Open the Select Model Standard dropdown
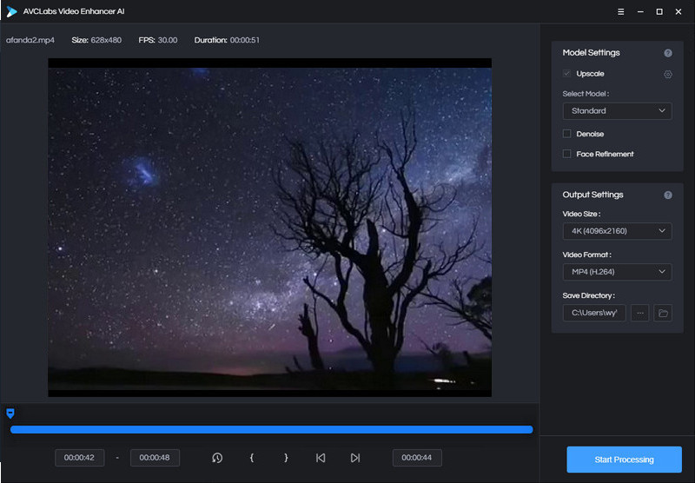 [617, 111]
